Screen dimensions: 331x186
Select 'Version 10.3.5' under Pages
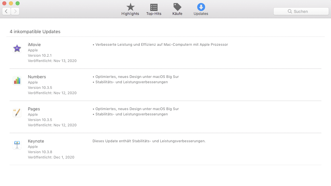tap(40, 120)
